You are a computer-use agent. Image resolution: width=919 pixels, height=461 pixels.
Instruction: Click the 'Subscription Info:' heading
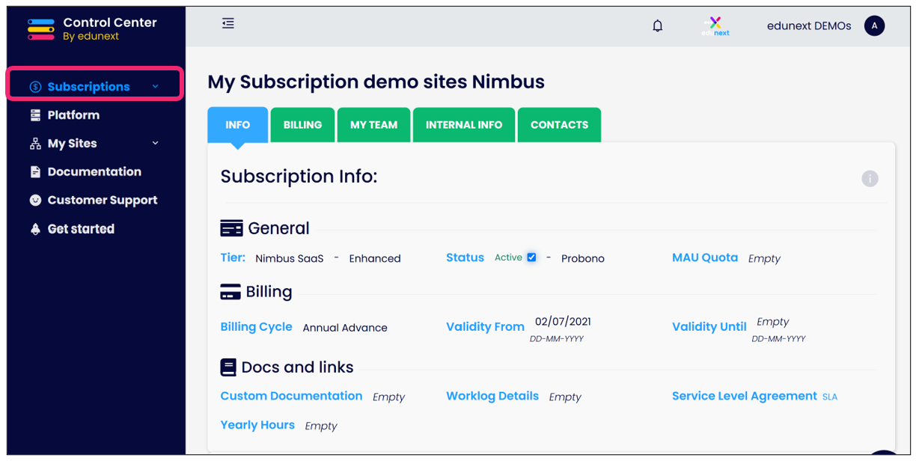299,177
